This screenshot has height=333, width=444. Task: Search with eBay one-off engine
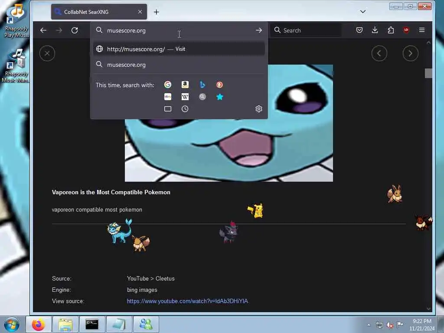168,97
